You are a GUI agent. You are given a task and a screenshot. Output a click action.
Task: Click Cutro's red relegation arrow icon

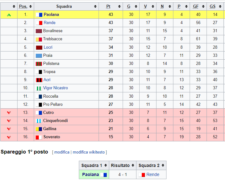pyautogui.click(x=9, y=113)
